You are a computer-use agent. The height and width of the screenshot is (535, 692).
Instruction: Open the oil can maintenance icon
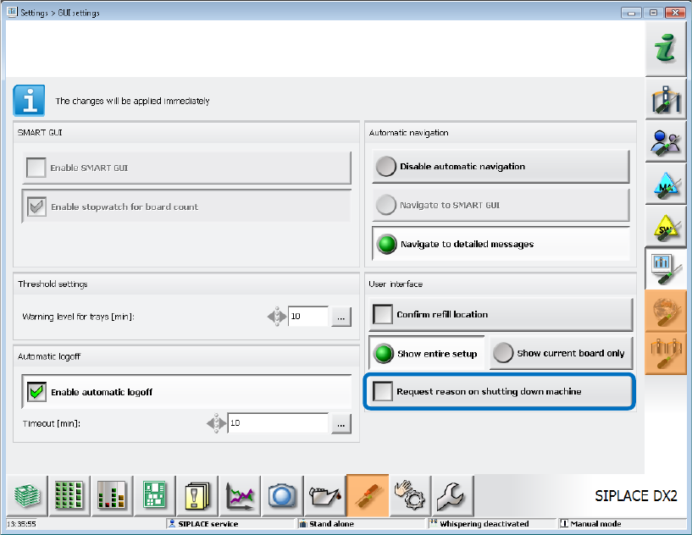[x=324, y=495]
